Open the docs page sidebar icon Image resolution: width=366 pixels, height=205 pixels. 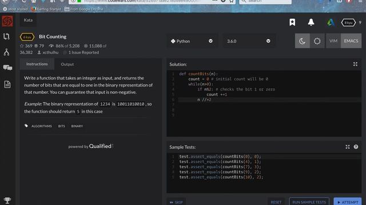pos(7,84)
